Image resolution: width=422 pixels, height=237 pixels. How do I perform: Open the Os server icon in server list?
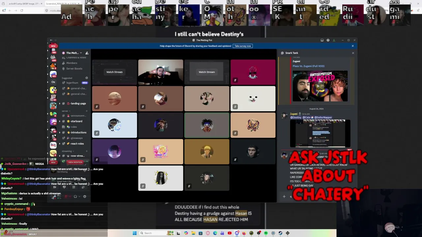(x=53, y=82)
